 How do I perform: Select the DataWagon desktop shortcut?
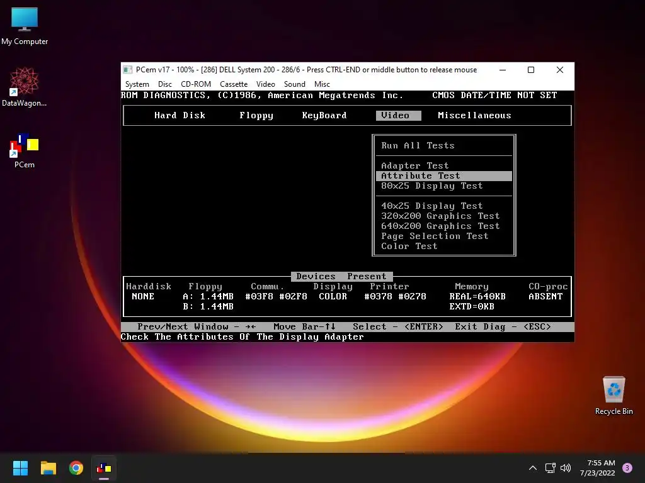(x=25, y=87)
